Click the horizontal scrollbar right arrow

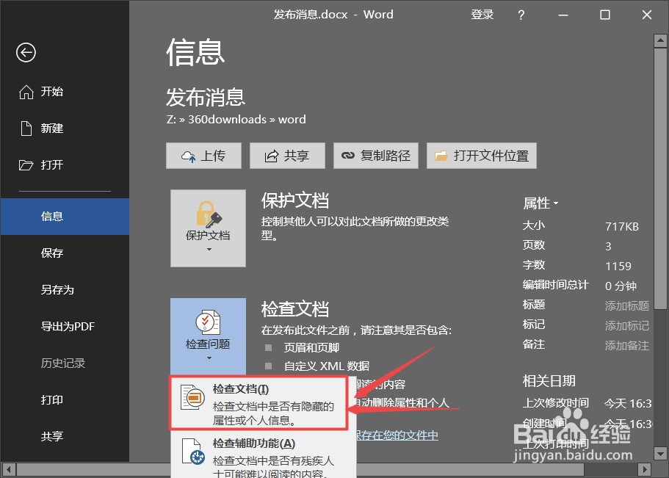click(646, 469)
